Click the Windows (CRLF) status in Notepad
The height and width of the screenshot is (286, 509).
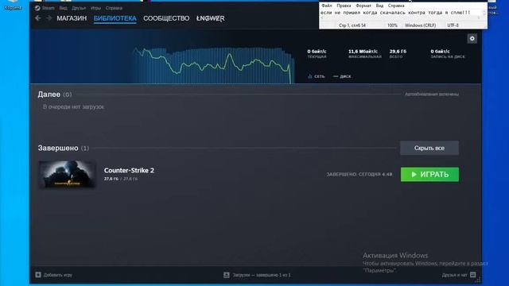click(x=420, y=25)
